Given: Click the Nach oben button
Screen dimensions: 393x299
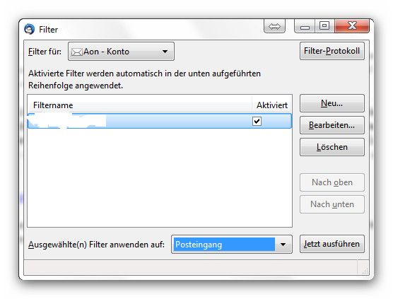Looking at the screenshot, I should point(332,182).
